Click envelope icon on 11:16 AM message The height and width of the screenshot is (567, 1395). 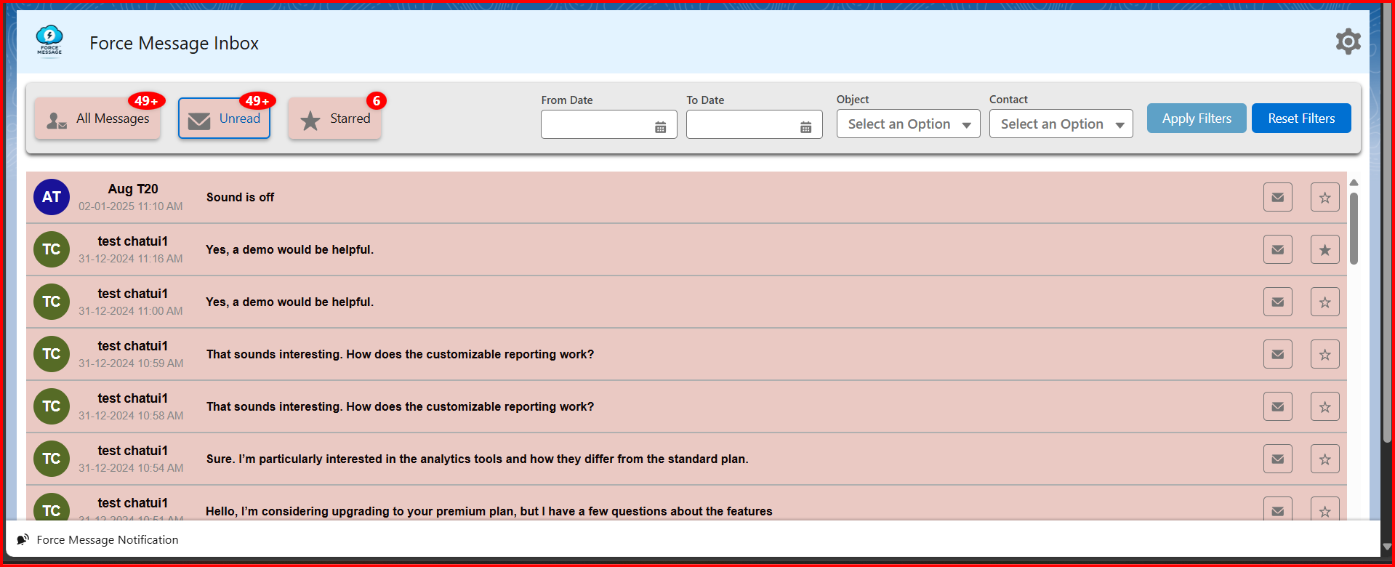(1277, 249)
